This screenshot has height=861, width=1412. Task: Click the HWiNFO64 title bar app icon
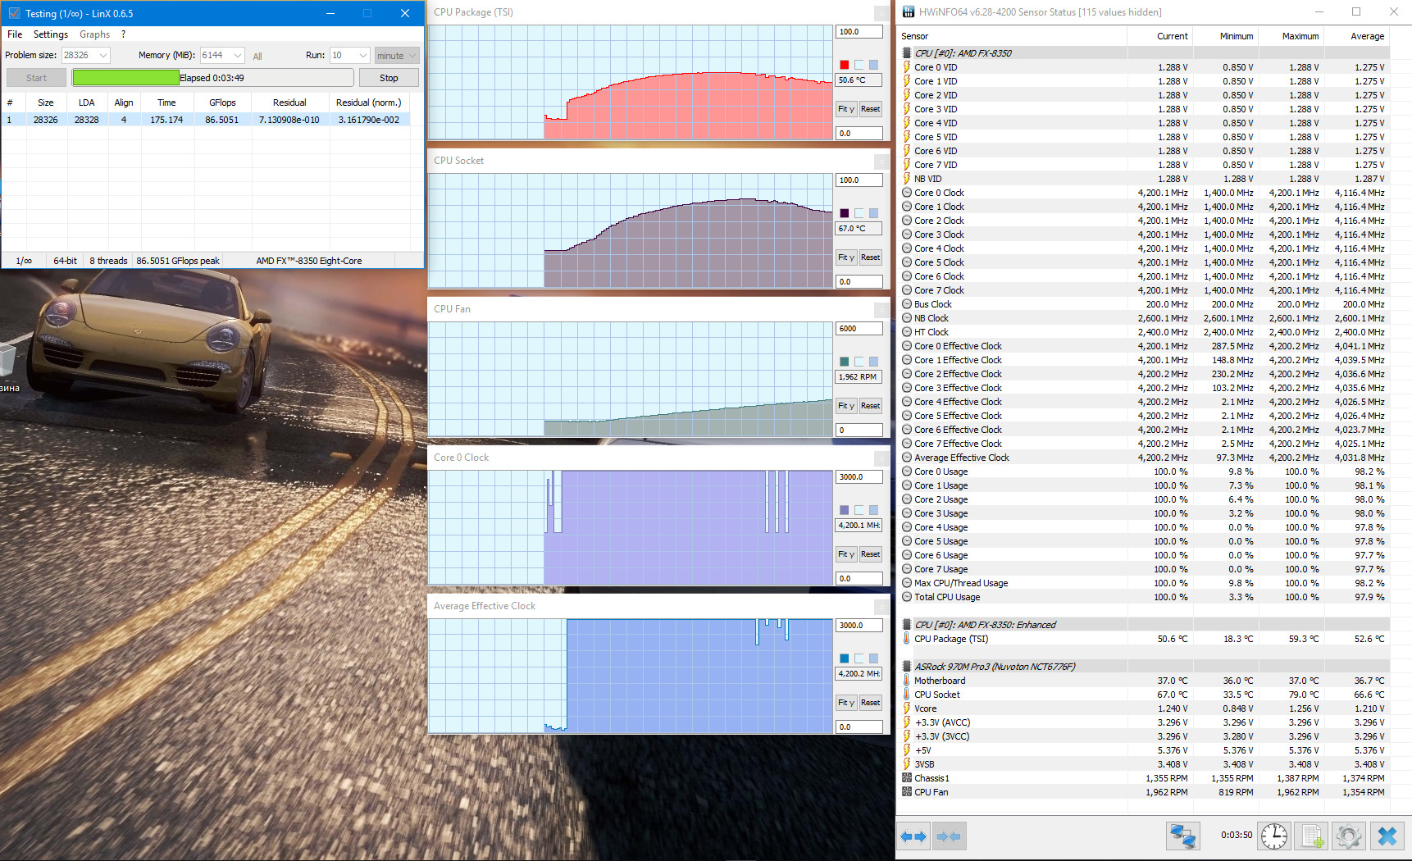(909, 12)
